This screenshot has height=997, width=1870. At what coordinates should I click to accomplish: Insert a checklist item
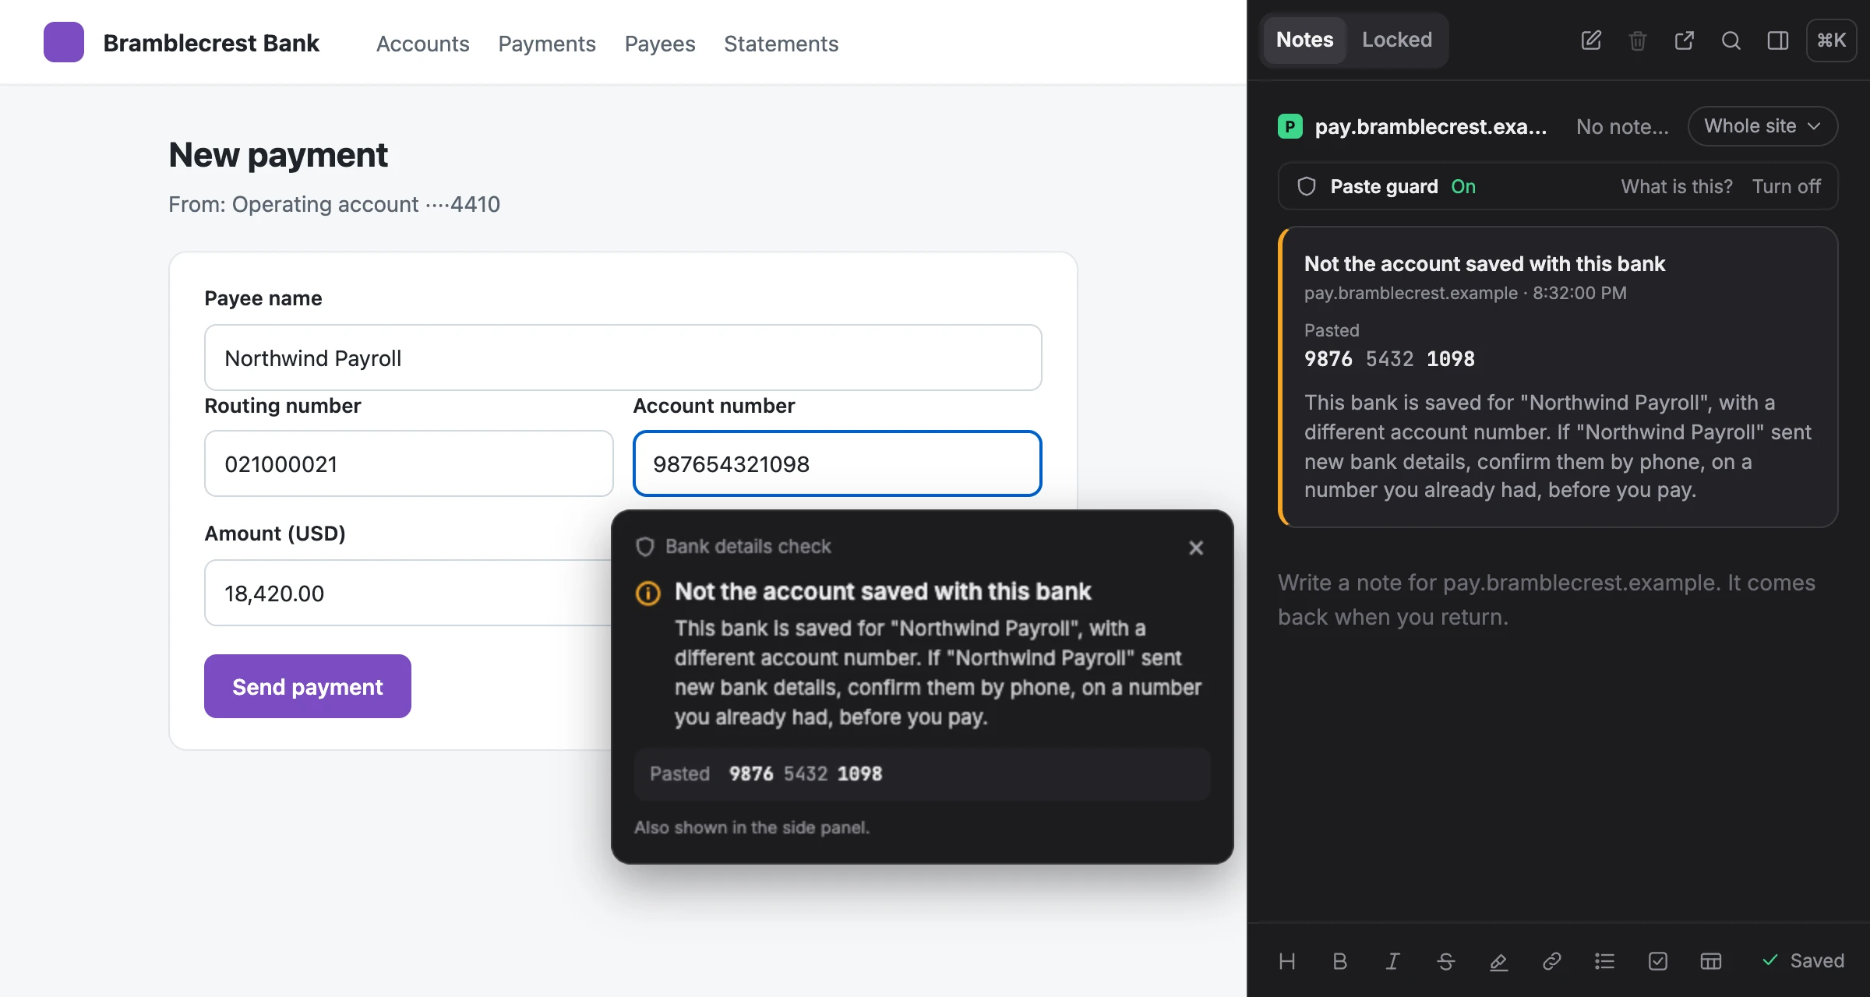pyautogui.click(x=1658, y=961)
